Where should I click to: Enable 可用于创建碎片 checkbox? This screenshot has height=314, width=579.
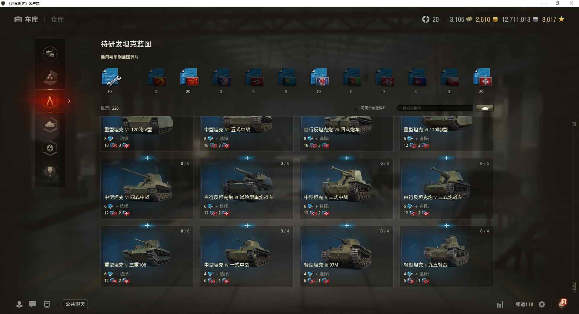pyautogui.click(x=358, y=108)
